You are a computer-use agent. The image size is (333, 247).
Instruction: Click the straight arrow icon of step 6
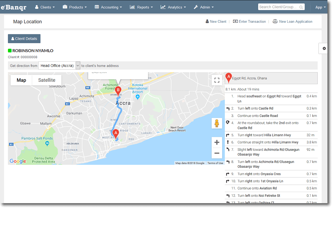pyautogui.click(x=228, y=142)
